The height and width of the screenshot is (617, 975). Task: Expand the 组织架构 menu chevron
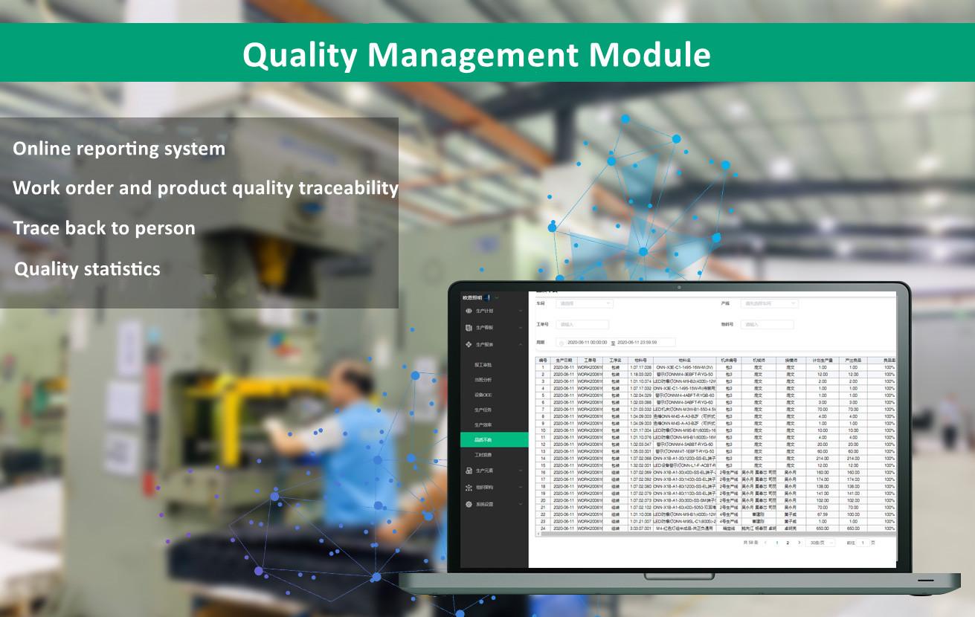point(520,488)
